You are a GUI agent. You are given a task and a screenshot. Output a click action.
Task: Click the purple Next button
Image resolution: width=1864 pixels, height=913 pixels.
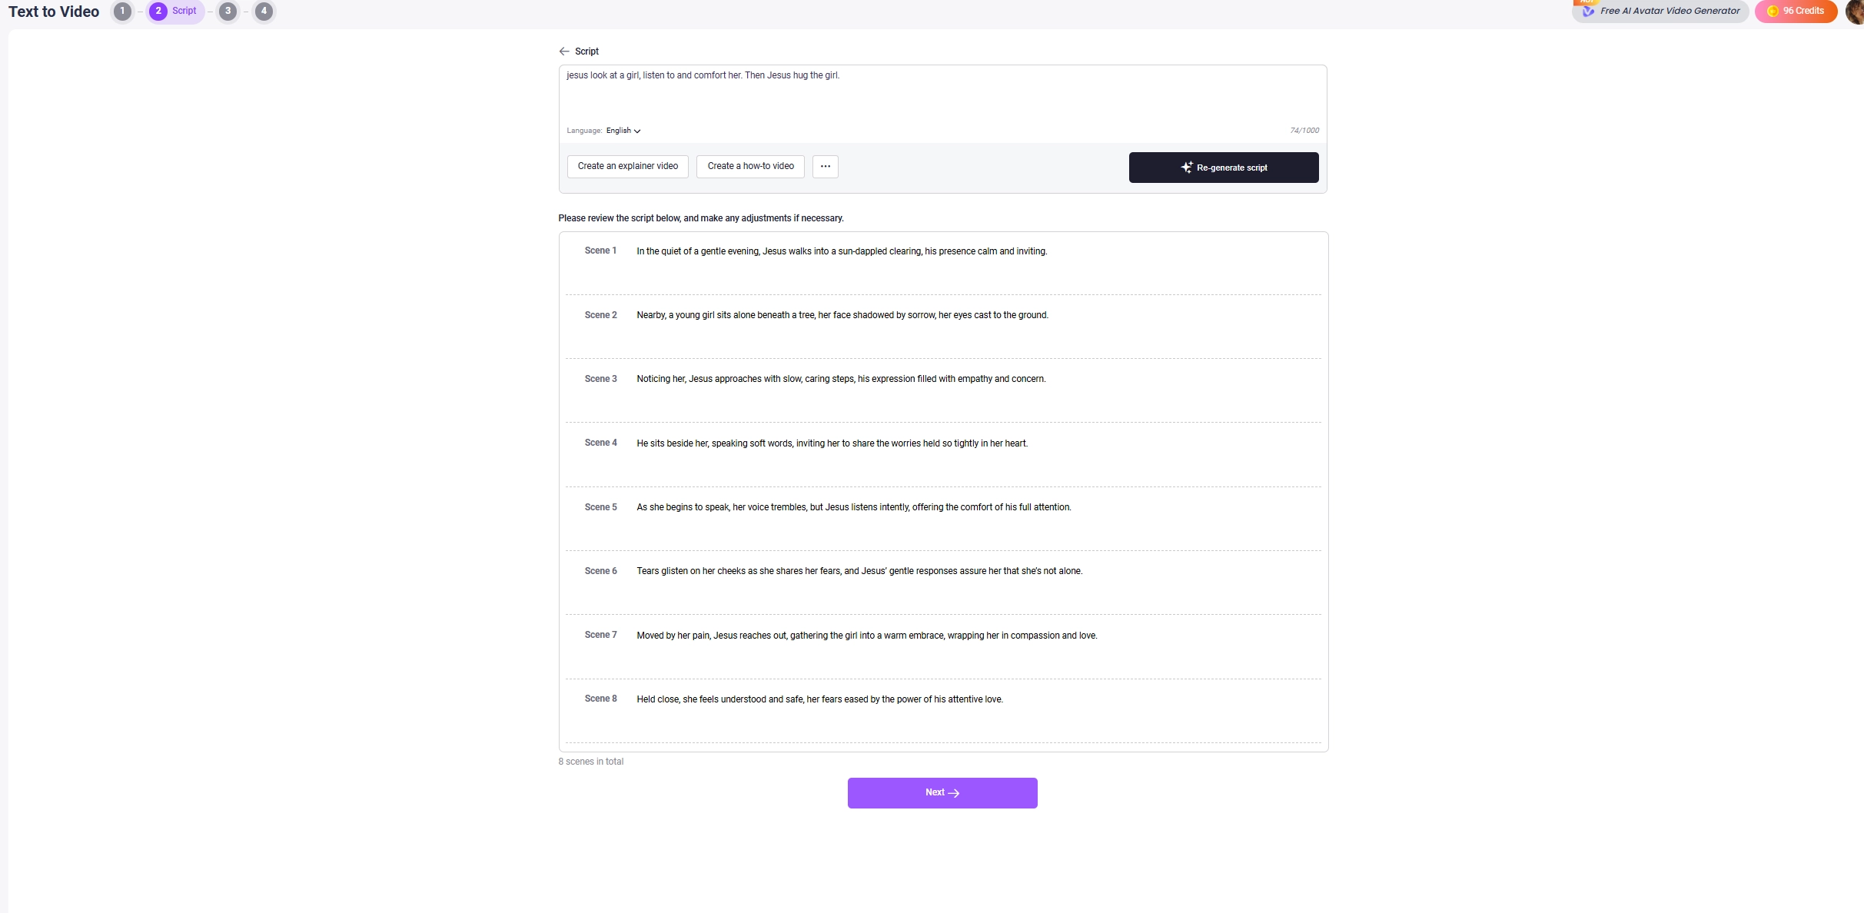tap(942, 792)
